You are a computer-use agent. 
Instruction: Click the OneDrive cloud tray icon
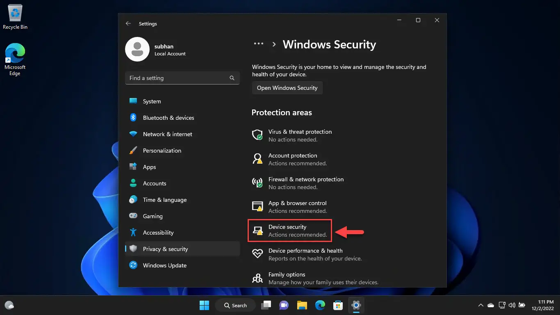point(491,305)
